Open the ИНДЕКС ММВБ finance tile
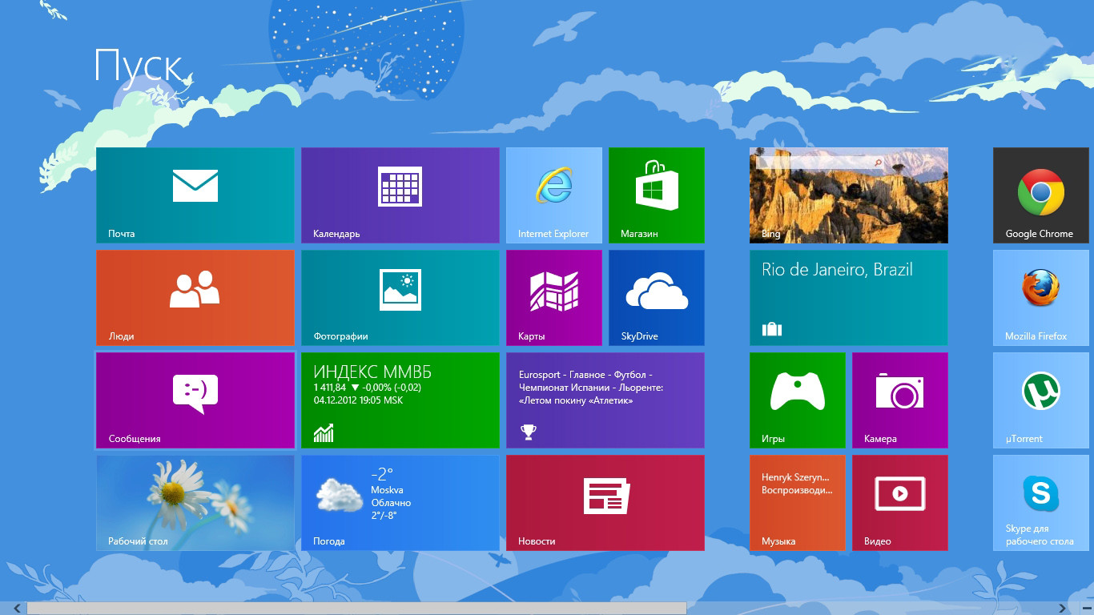 click(400, 400)
